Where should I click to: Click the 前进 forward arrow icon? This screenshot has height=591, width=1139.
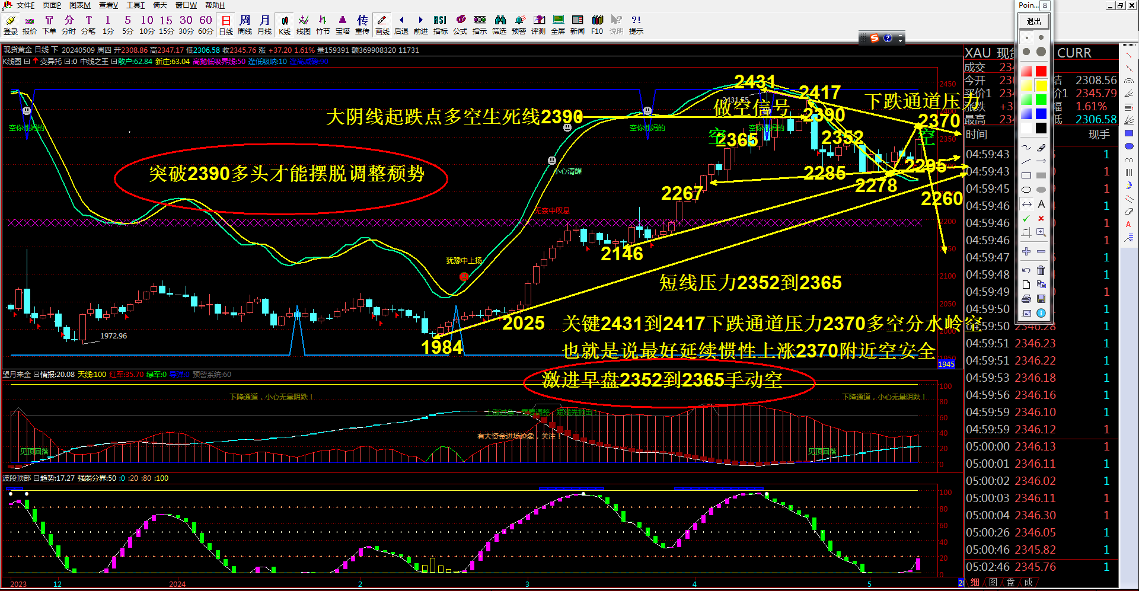point(421,25)
